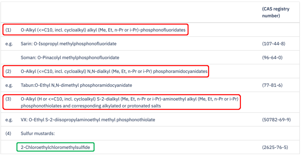Click VX's CAS number 50782-69-9
This screenshot has height=156, width=302.
[276, 120]
